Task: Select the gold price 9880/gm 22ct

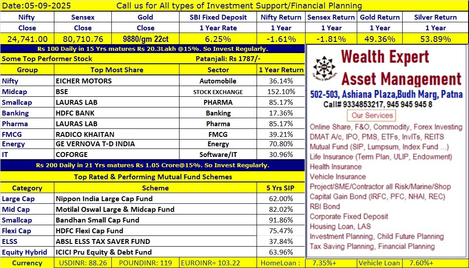Action: pyautogui.click(x=146, y=39)
